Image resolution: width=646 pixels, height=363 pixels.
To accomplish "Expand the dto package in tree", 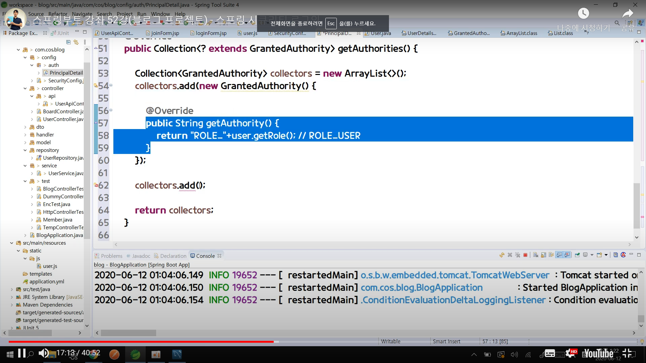I will coord(25,127).
